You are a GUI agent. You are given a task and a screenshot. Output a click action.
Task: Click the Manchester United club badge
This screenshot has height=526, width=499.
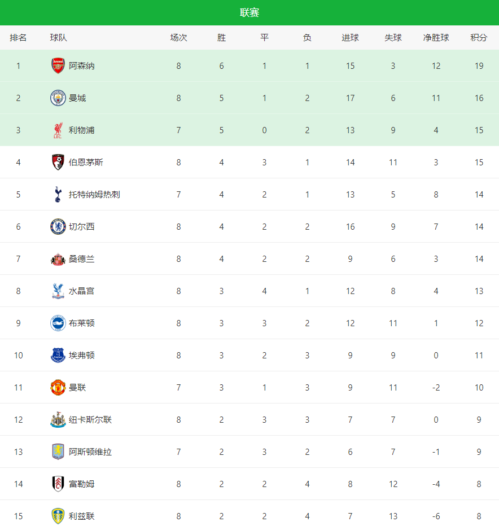point(58,388)
